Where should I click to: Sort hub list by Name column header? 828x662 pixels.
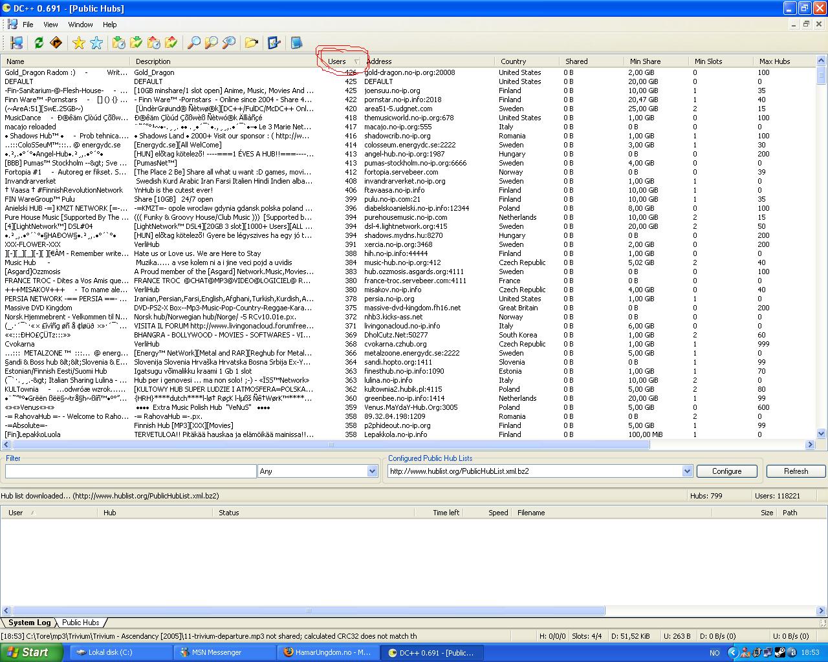(65, 61)
